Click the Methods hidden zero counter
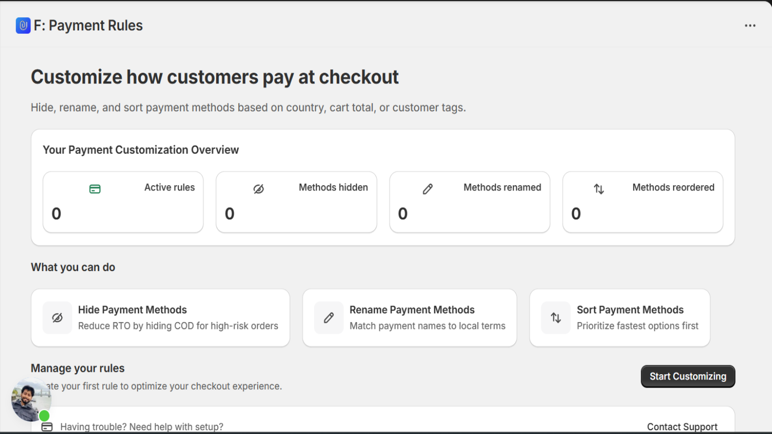Image resolution: width=772 pixels, height=434 pixels. [x=230, y=214]
